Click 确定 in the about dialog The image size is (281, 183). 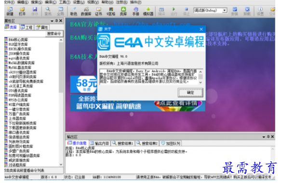190,93
